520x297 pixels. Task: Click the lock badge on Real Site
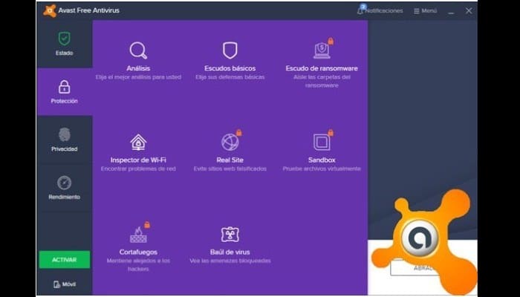pos(238,133)
